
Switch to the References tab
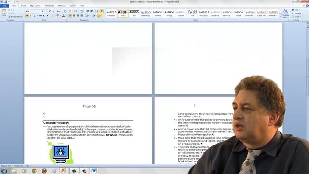tap(49, 6)
